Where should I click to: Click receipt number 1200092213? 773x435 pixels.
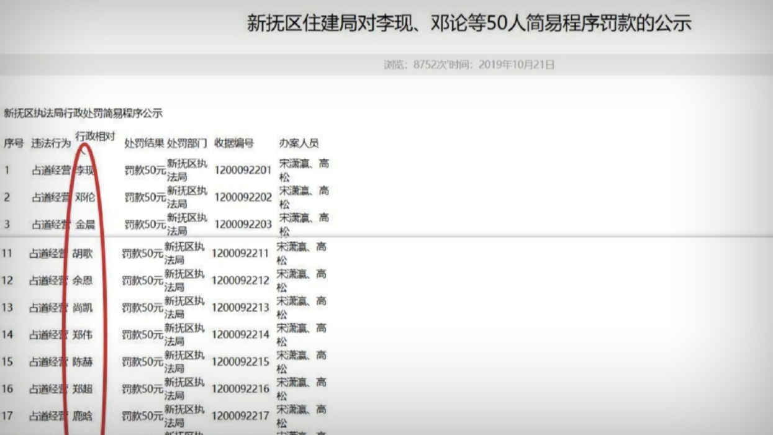coord(240,308)
